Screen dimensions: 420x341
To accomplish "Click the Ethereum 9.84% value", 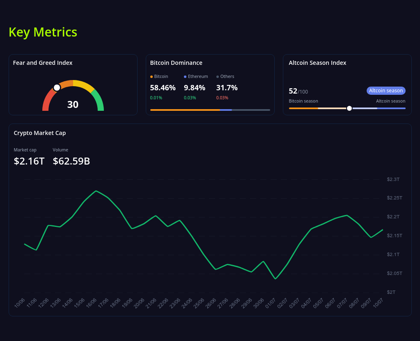I will [195, 87].
